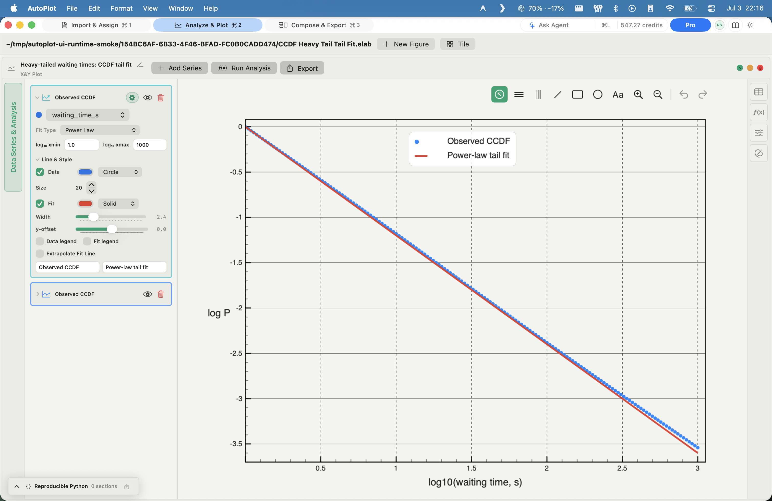Viewport: 772px width, 501px height.
Task: Undo the last plot action
Action: pos(683,94)
